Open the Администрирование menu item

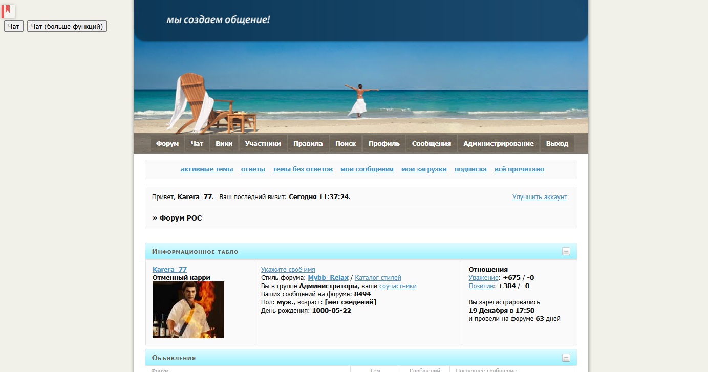499,144
